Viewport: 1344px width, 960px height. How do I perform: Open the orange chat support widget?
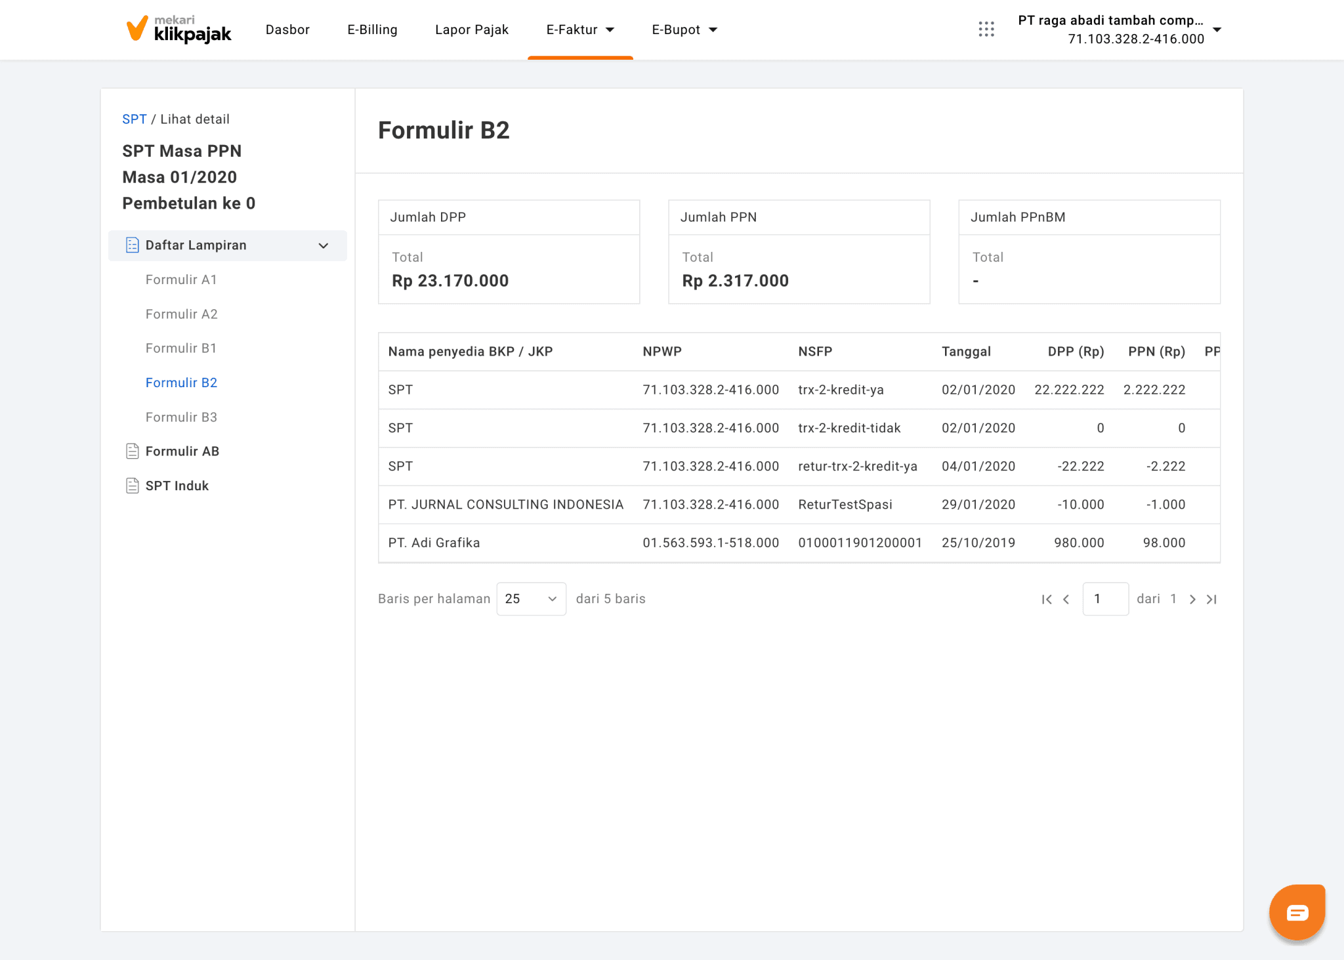[1297, 912]
